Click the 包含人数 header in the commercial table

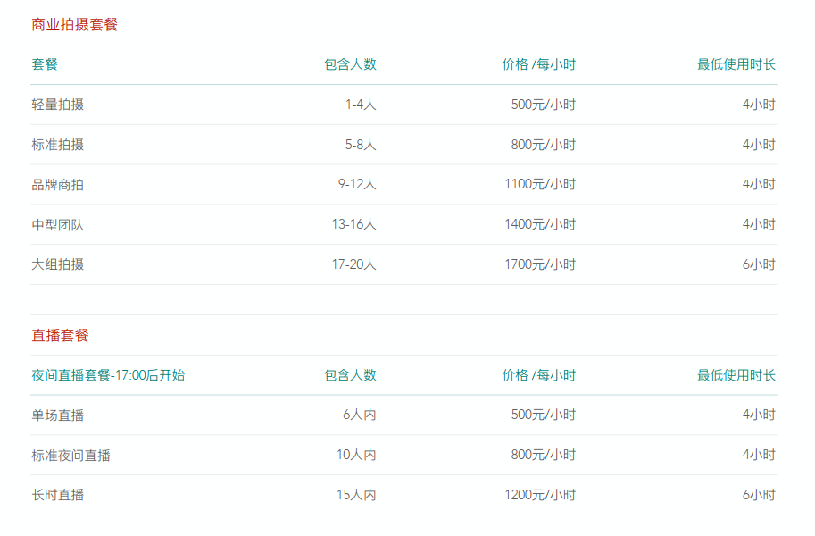(350, 64)
